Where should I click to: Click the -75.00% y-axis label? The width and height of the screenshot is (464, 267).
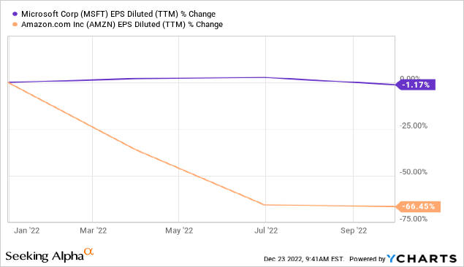point(414,219)
